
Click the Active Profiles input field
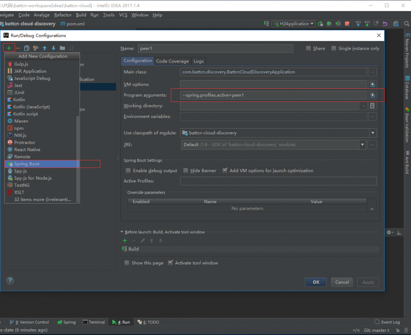point(278,181)
